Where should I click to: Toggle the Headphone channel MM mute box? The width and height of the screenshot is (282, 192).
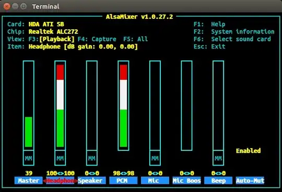(60, 158)
